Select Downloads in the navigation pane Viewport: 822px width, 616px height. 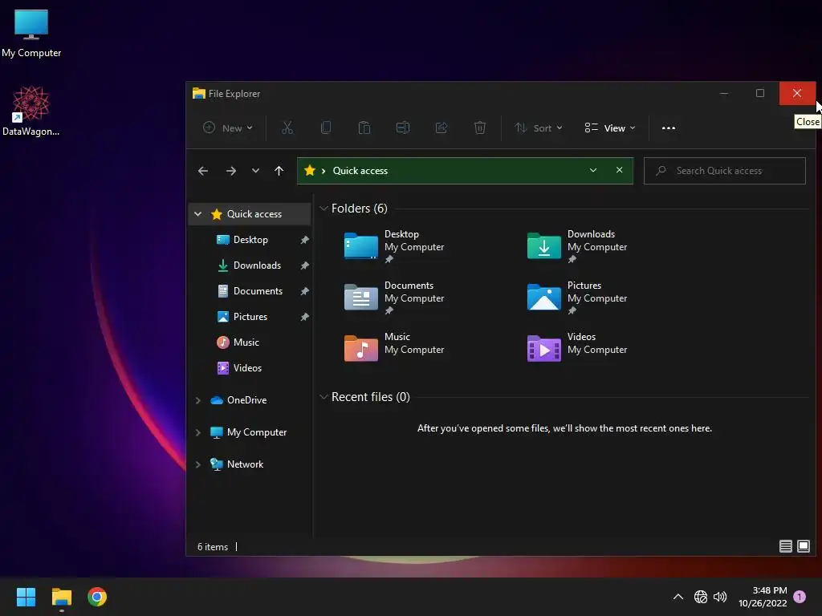tap(257, 265)
